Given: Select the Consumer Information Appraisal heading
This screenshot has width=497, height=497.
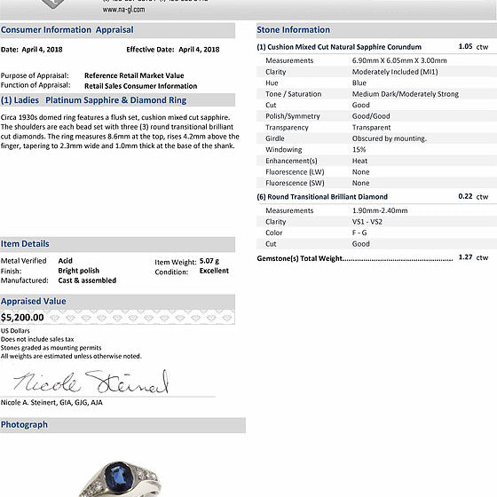Looking at the screenshot, I should [x=67, y=30].
